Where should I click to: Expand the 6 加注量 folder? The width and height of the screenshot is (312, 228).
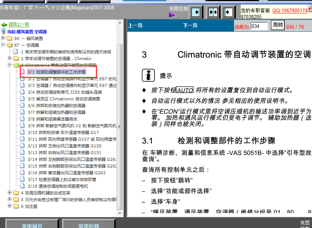(x=9, y=206)
